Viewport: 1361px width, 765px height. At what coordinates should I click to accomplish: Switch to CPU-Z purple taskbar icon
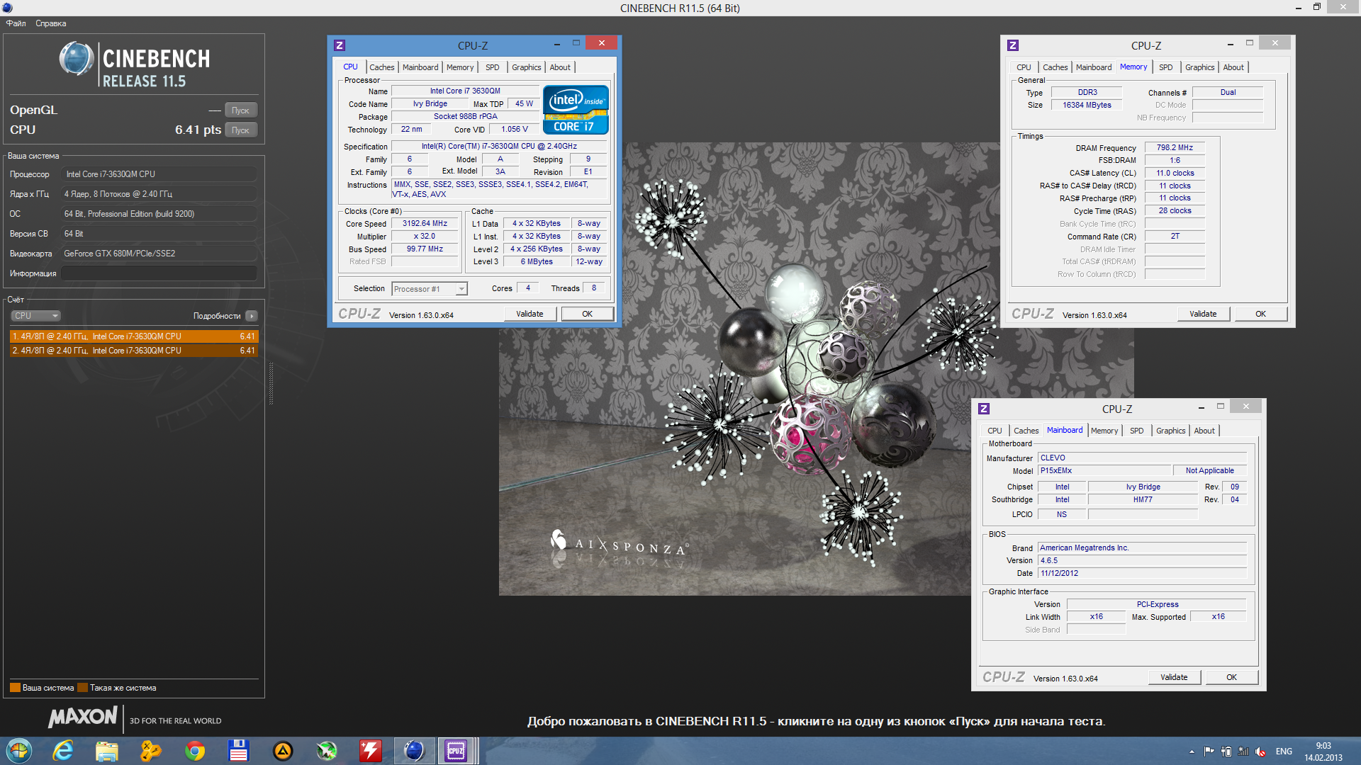[x=456, y=751]
